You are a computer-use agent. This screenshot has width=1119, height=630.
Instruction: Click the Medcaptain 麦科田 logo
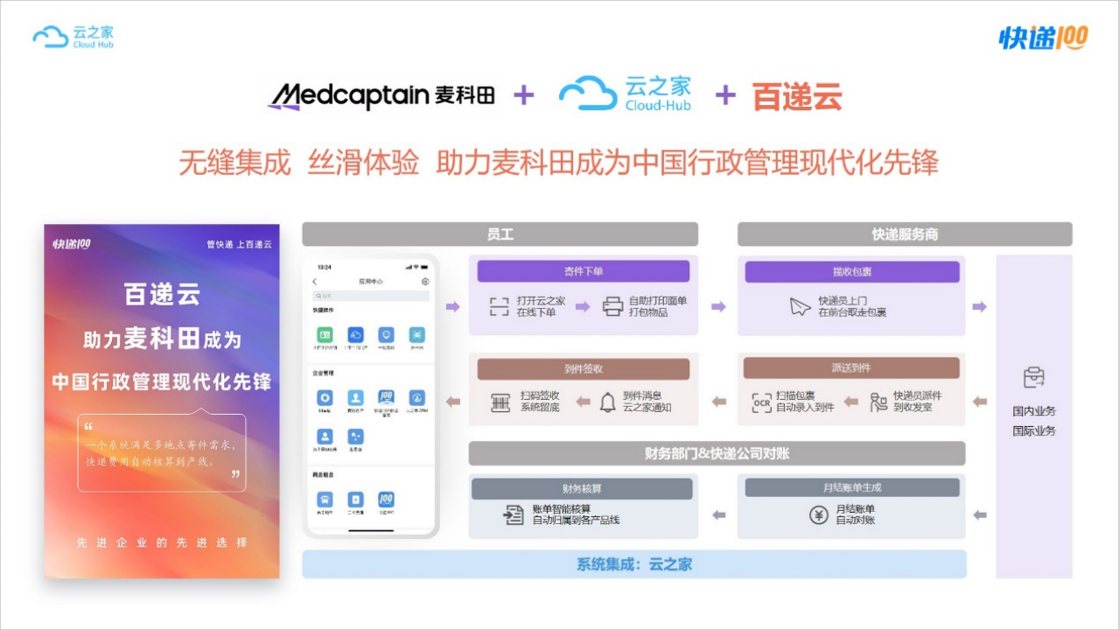(381, 95)
